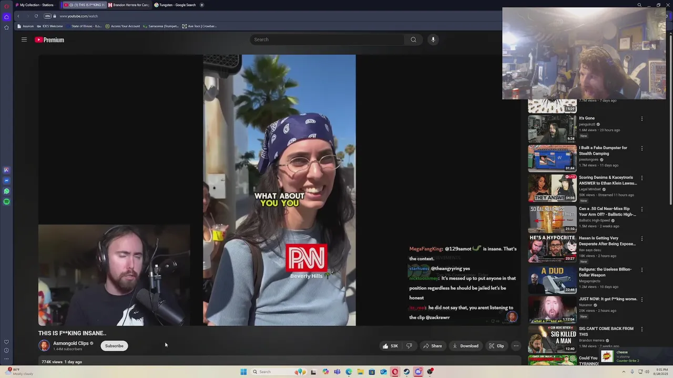Open Fake Dumpster Stealth Camping thumbnail
The image size is (673, 378).
pos(552,158)
